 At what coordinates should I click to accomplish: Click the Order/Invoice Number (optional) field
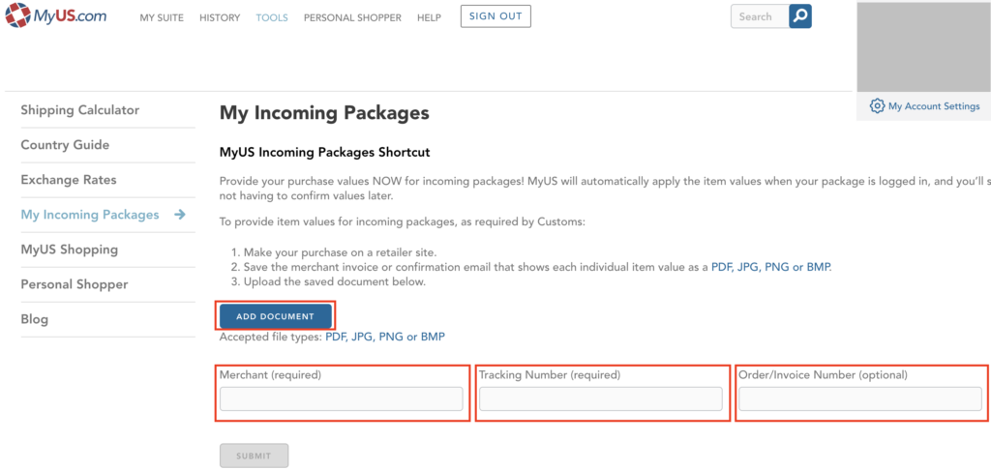pyautogui.click(x=860, y=399)
